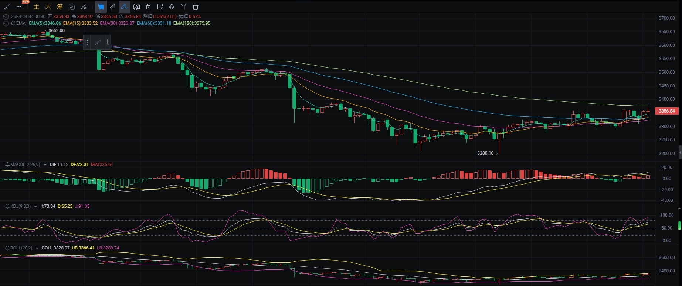Collapse the EMA indicator row chevron
Viewport: 682px width, 286px height.
coord(6,23)
